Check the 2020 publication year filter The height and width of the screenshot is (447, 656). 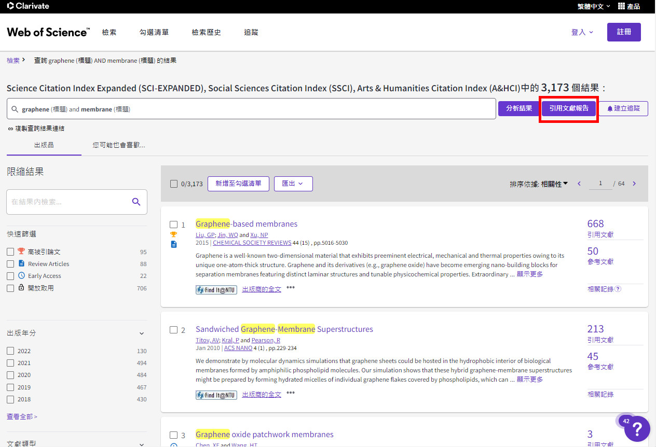click(x=10, y=375)
